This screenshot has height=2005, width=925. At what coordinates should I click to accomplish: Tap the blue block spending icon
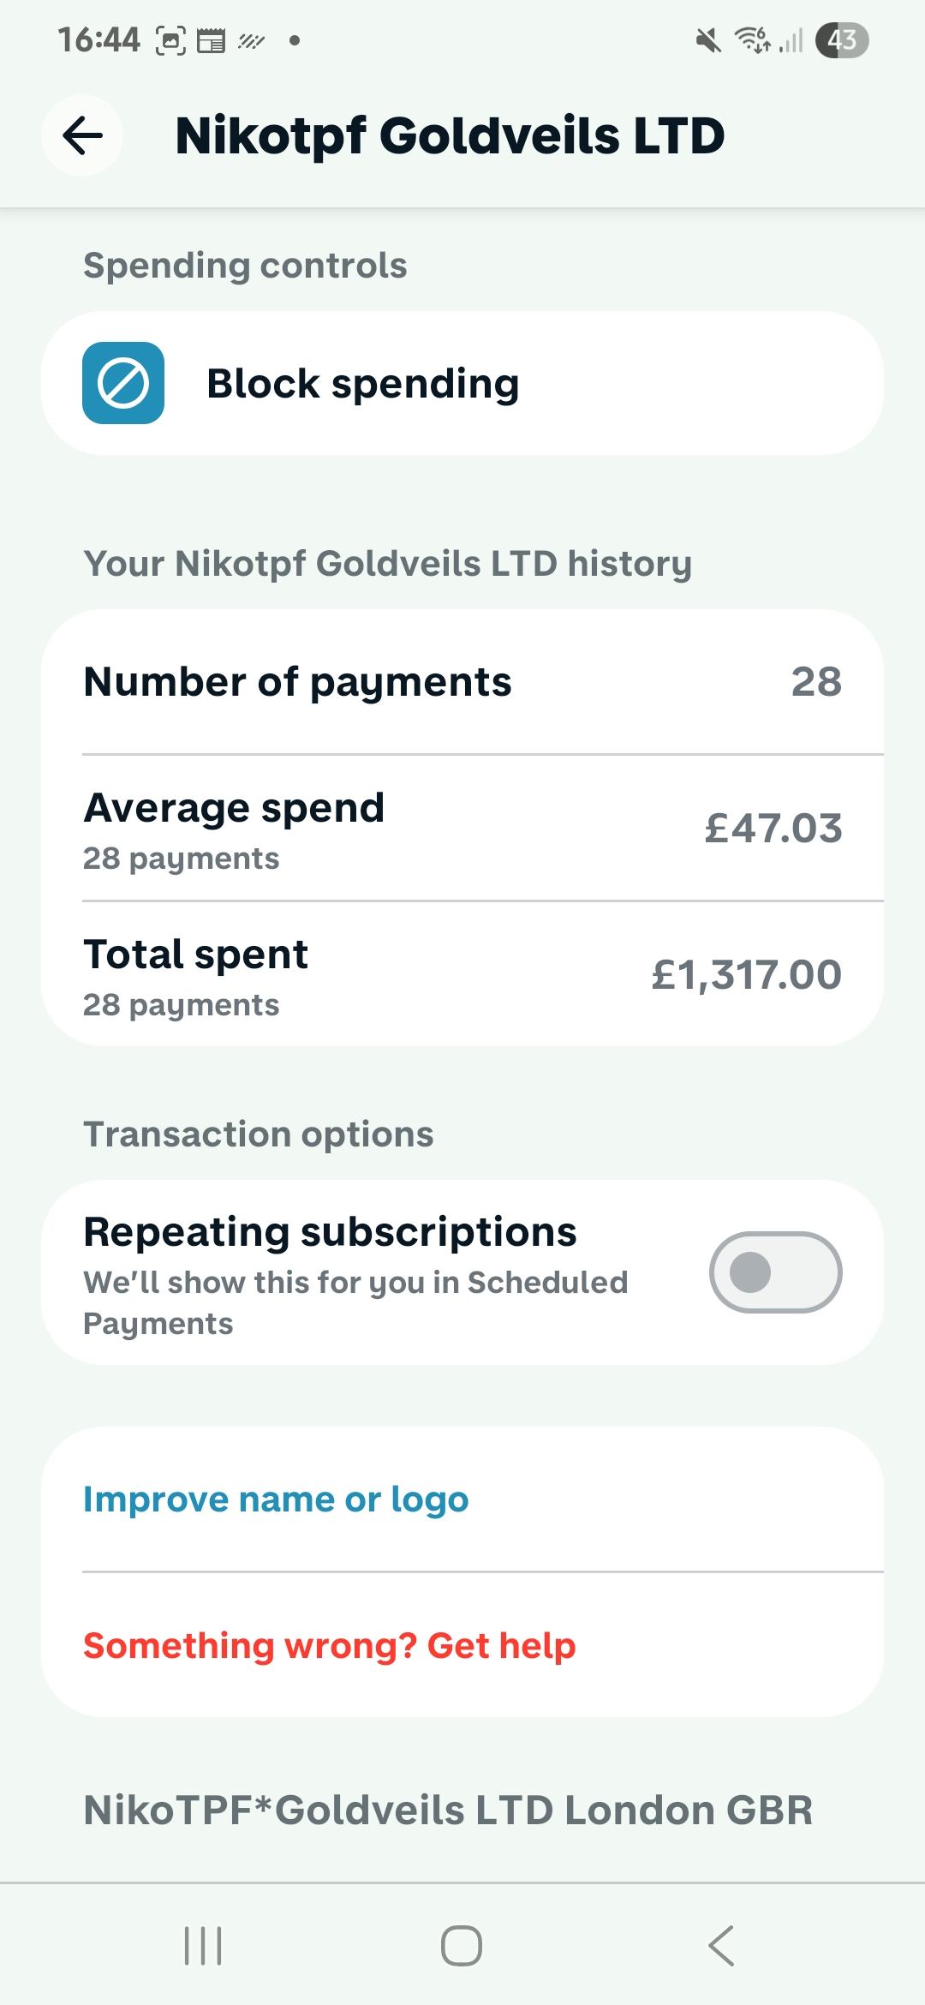pos(123,383)
